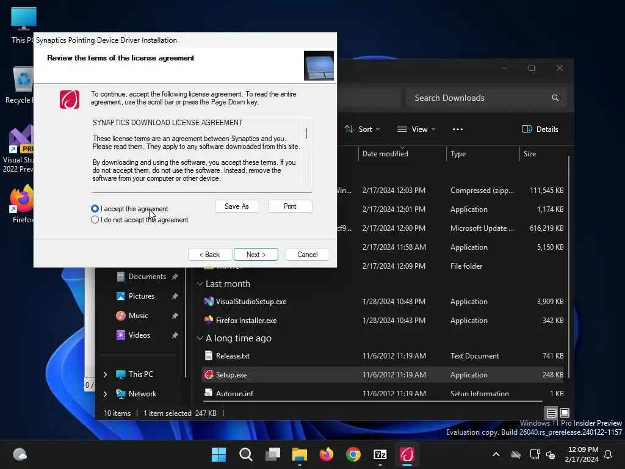
Task: Show hidden system tray icons
Action: pyautogui.click(x=496, y=454)
